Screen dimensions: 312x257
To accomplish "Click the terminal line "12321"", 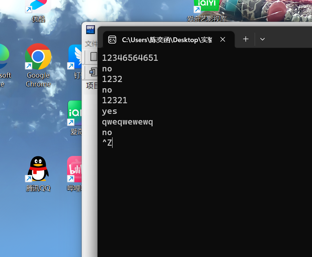I will 115,100.
